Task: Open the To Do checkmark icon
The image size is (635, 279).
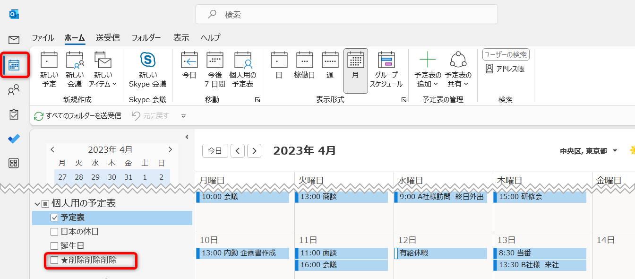Action: [x=14, y=139]
